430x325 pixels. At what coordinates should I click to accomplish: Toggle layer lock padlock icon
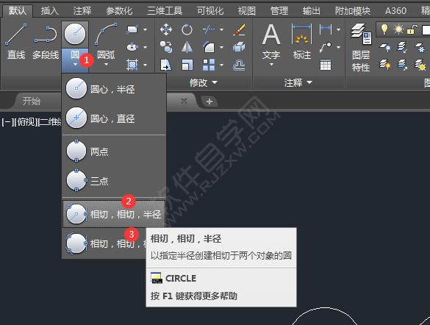[x=412, y=29]
